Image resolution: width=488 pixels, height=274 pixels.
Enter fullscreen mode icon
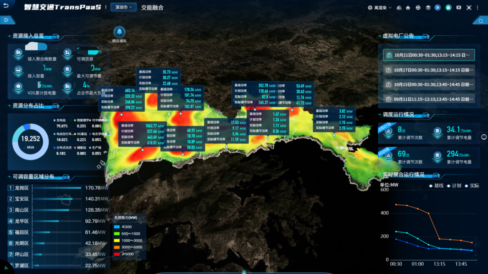[x=468, y=8]
